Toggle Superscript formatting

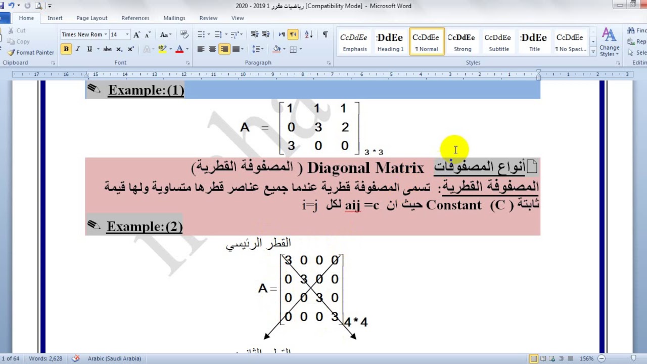click(x=131, y=49)
